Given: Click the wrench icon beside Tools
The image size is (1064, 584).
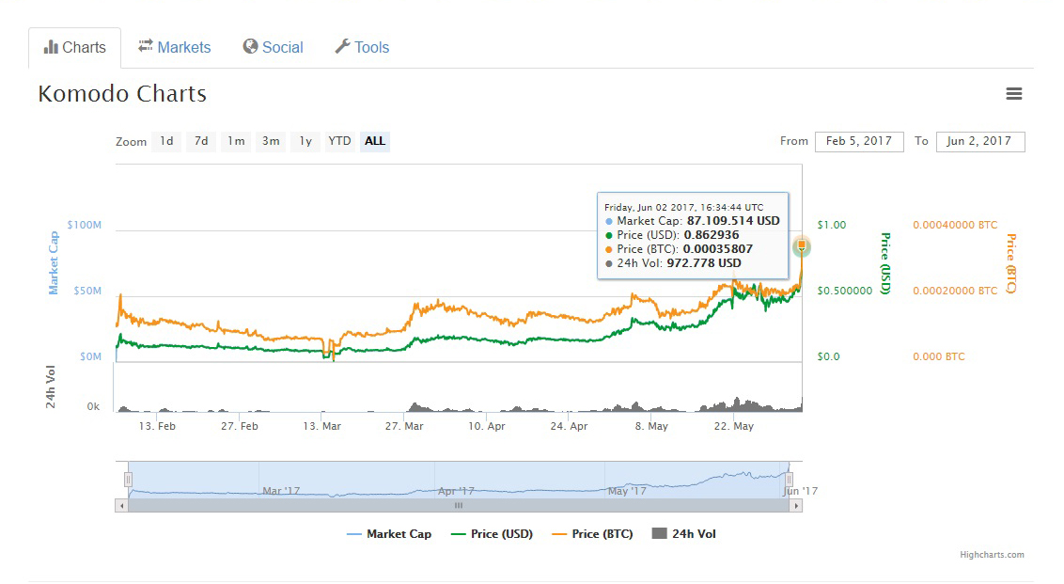Looking at the screenshot, I should pyautogui.click(x=343, y=46).
